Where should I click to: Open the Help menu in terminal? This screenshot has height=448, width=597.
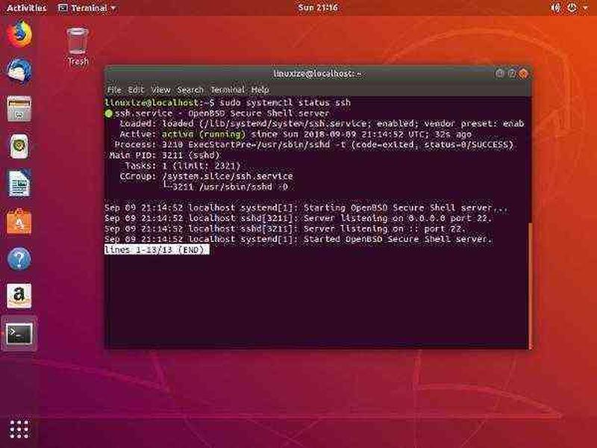point(260,90)
